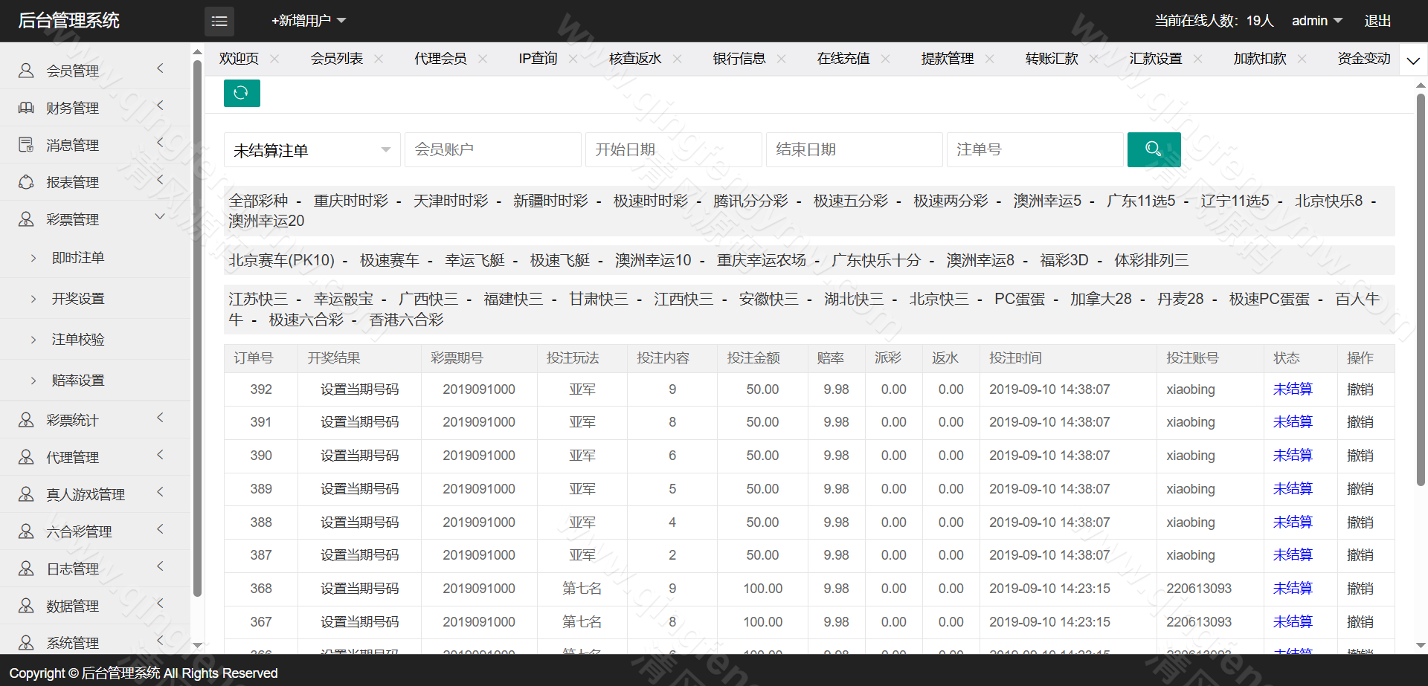This screenshot has height=686, width=1428.
Task: Open the 未结算注单 status dropdown
Action: [312, 150]
